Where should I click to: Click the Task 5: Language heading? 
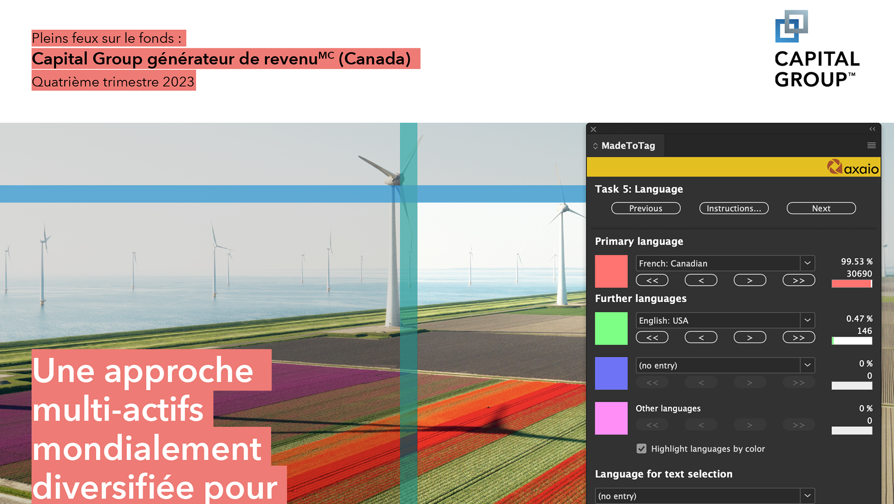coord(639,189)
